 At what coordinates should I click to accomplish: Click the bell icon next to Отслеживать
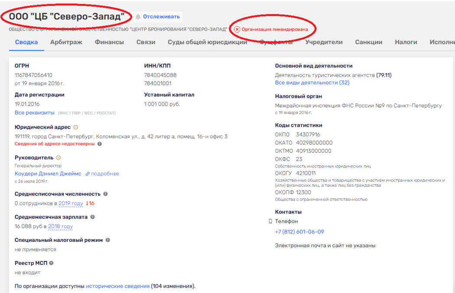tap(138, 17)
